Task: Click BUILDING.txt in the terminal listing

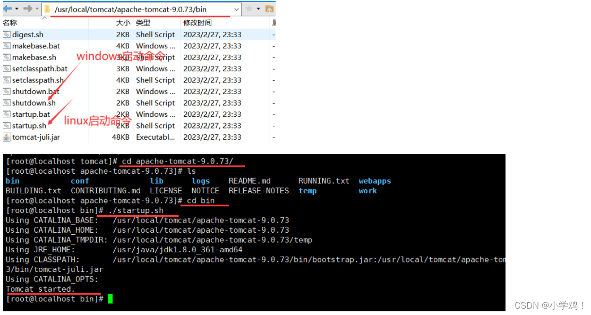Action: pyautogui.click(x=33, y=191)
